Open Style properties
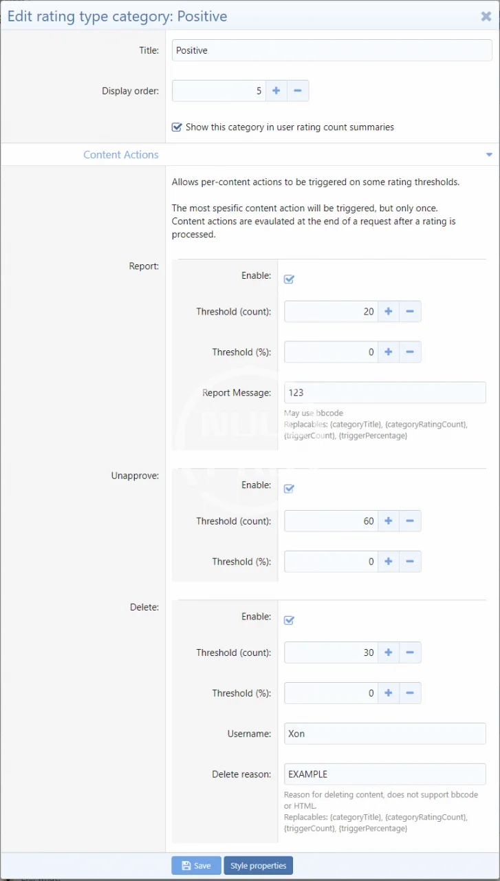This screenshot has width=500, height=881. point(258,866)
